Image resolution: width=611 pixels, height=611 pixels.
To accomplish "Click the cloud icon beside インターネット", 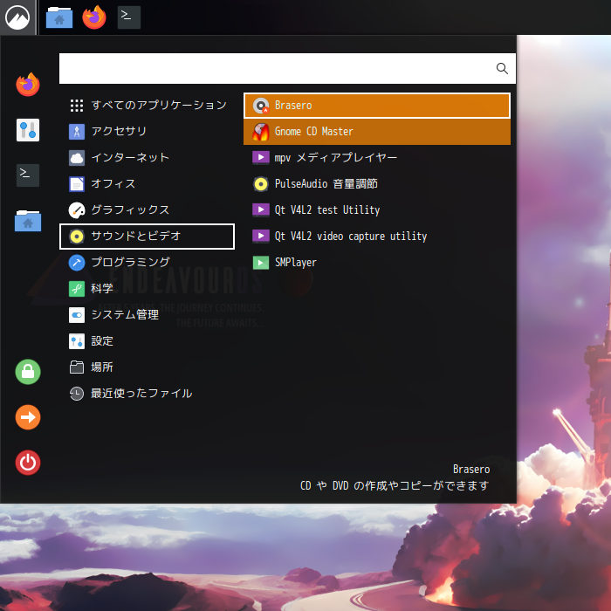I will coord(77,158).
